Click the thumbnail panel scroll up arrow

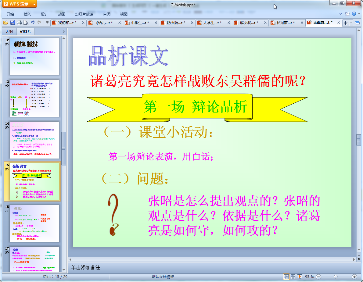[64, 38]
